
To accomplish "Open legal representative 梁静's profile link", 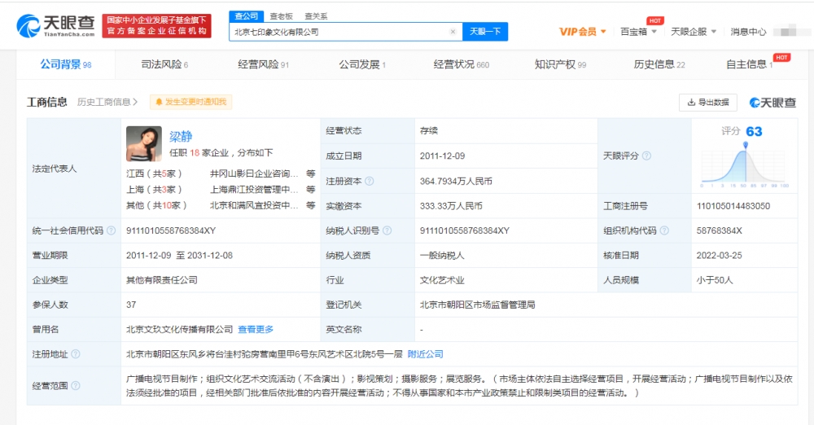I will pos(181,136).
